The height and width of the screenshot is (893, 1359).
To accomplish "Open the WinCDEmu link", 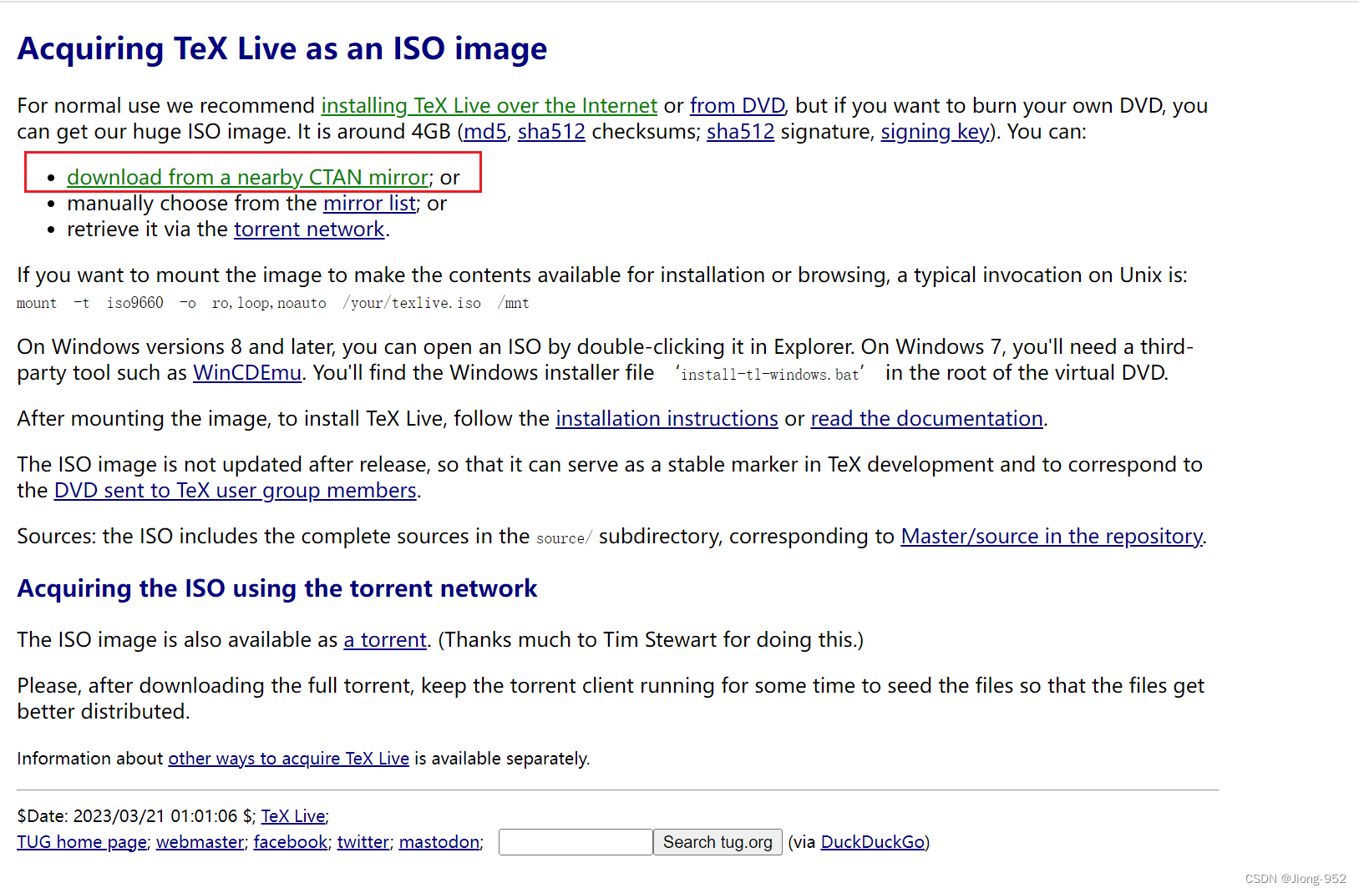I will coord(247,373).
